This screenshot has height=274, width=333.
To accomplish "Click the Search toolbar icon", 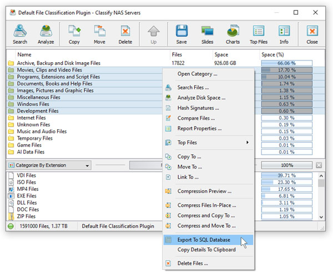I will 20,31.
